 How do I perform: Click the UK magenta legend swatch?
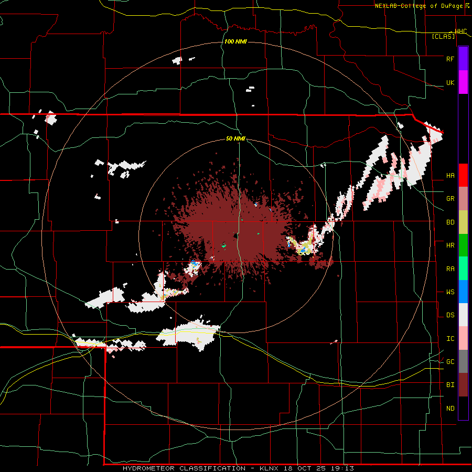pos(463,82)
